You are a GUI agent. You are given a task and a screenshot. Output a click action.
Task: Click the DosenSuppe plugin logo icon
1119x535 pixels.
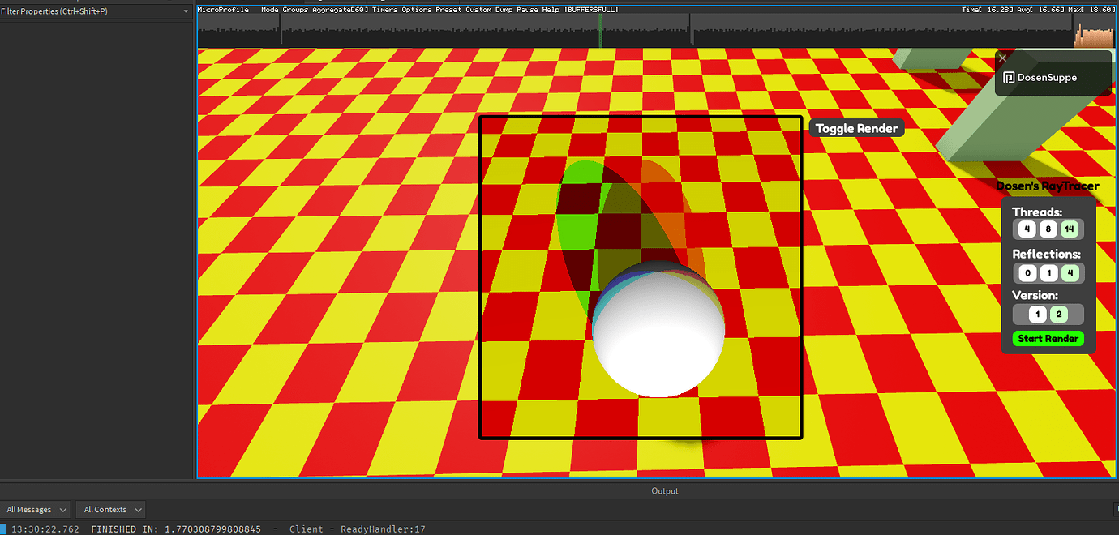tap(1010, 77)
